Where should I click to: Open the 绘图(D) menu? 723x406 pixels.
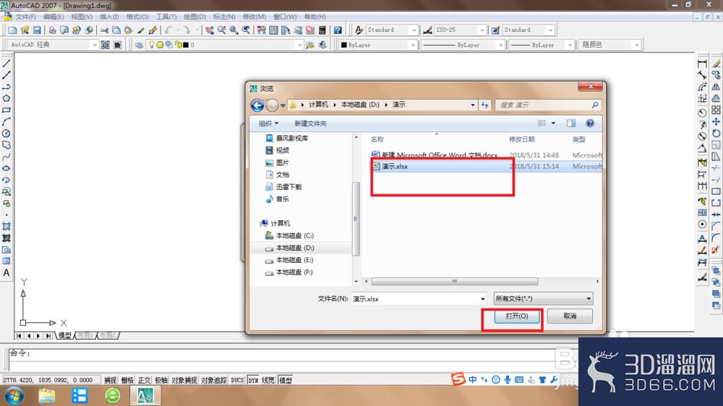[194, 17]
